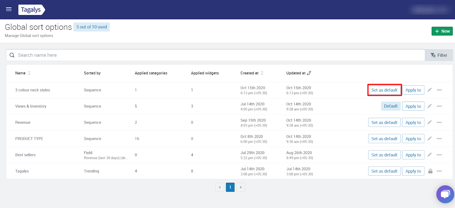Click Apply to for PRODUCT TYPE
Screen dimensions: 455x208
413,138
